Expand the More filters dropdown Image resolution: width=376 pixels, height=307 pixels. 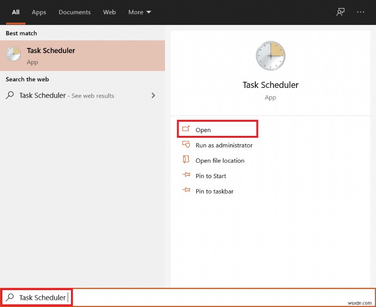coord(139,12)
